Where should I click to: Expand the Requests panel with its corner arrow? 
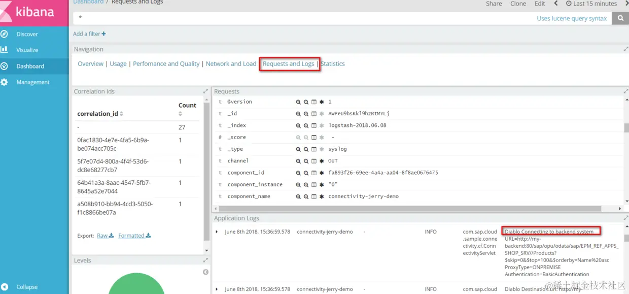[625, 91]
